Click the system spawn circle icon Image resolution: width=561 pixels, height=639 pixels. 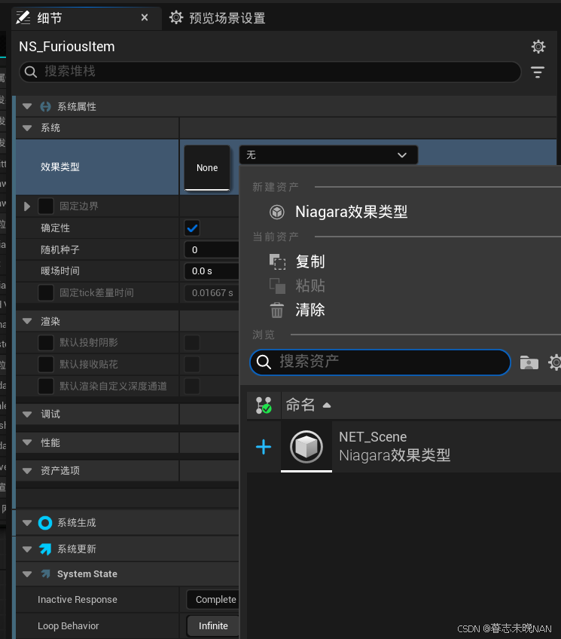pyautogui.click(x=45, y=523)
